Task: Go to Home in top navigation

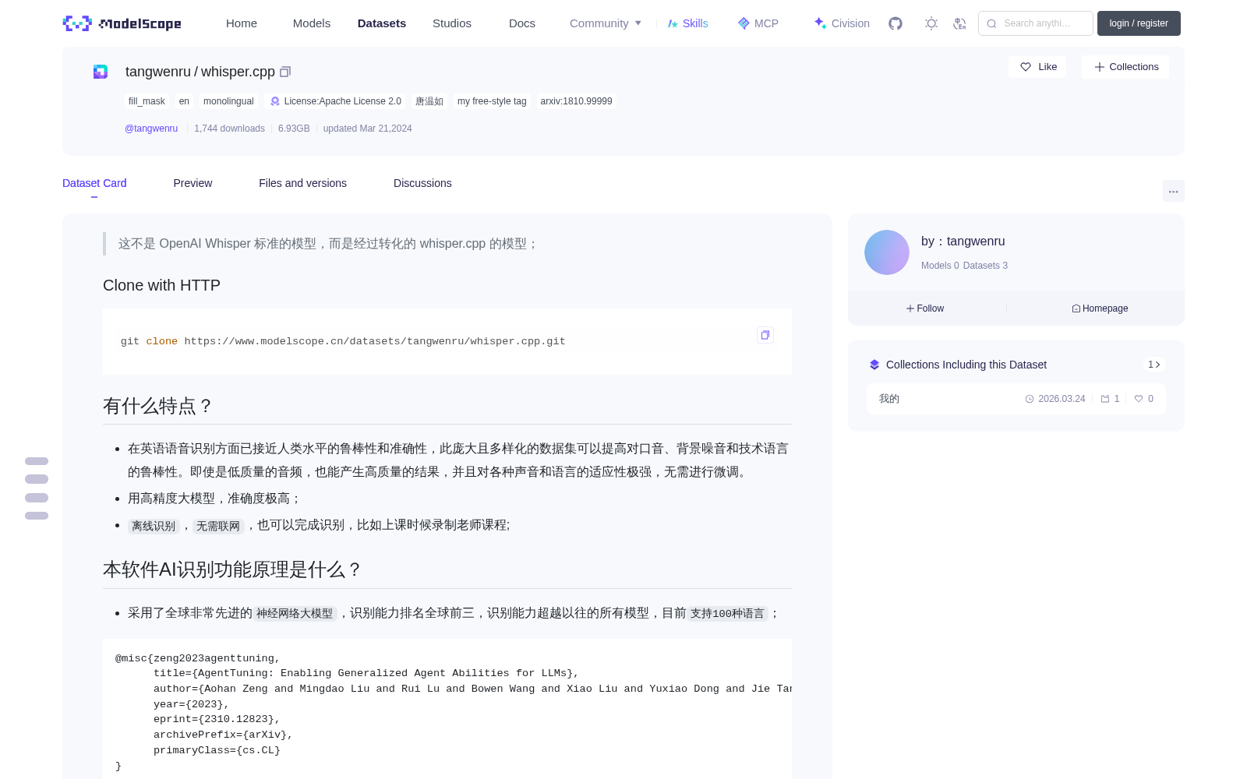Action: tap(242, 23)
